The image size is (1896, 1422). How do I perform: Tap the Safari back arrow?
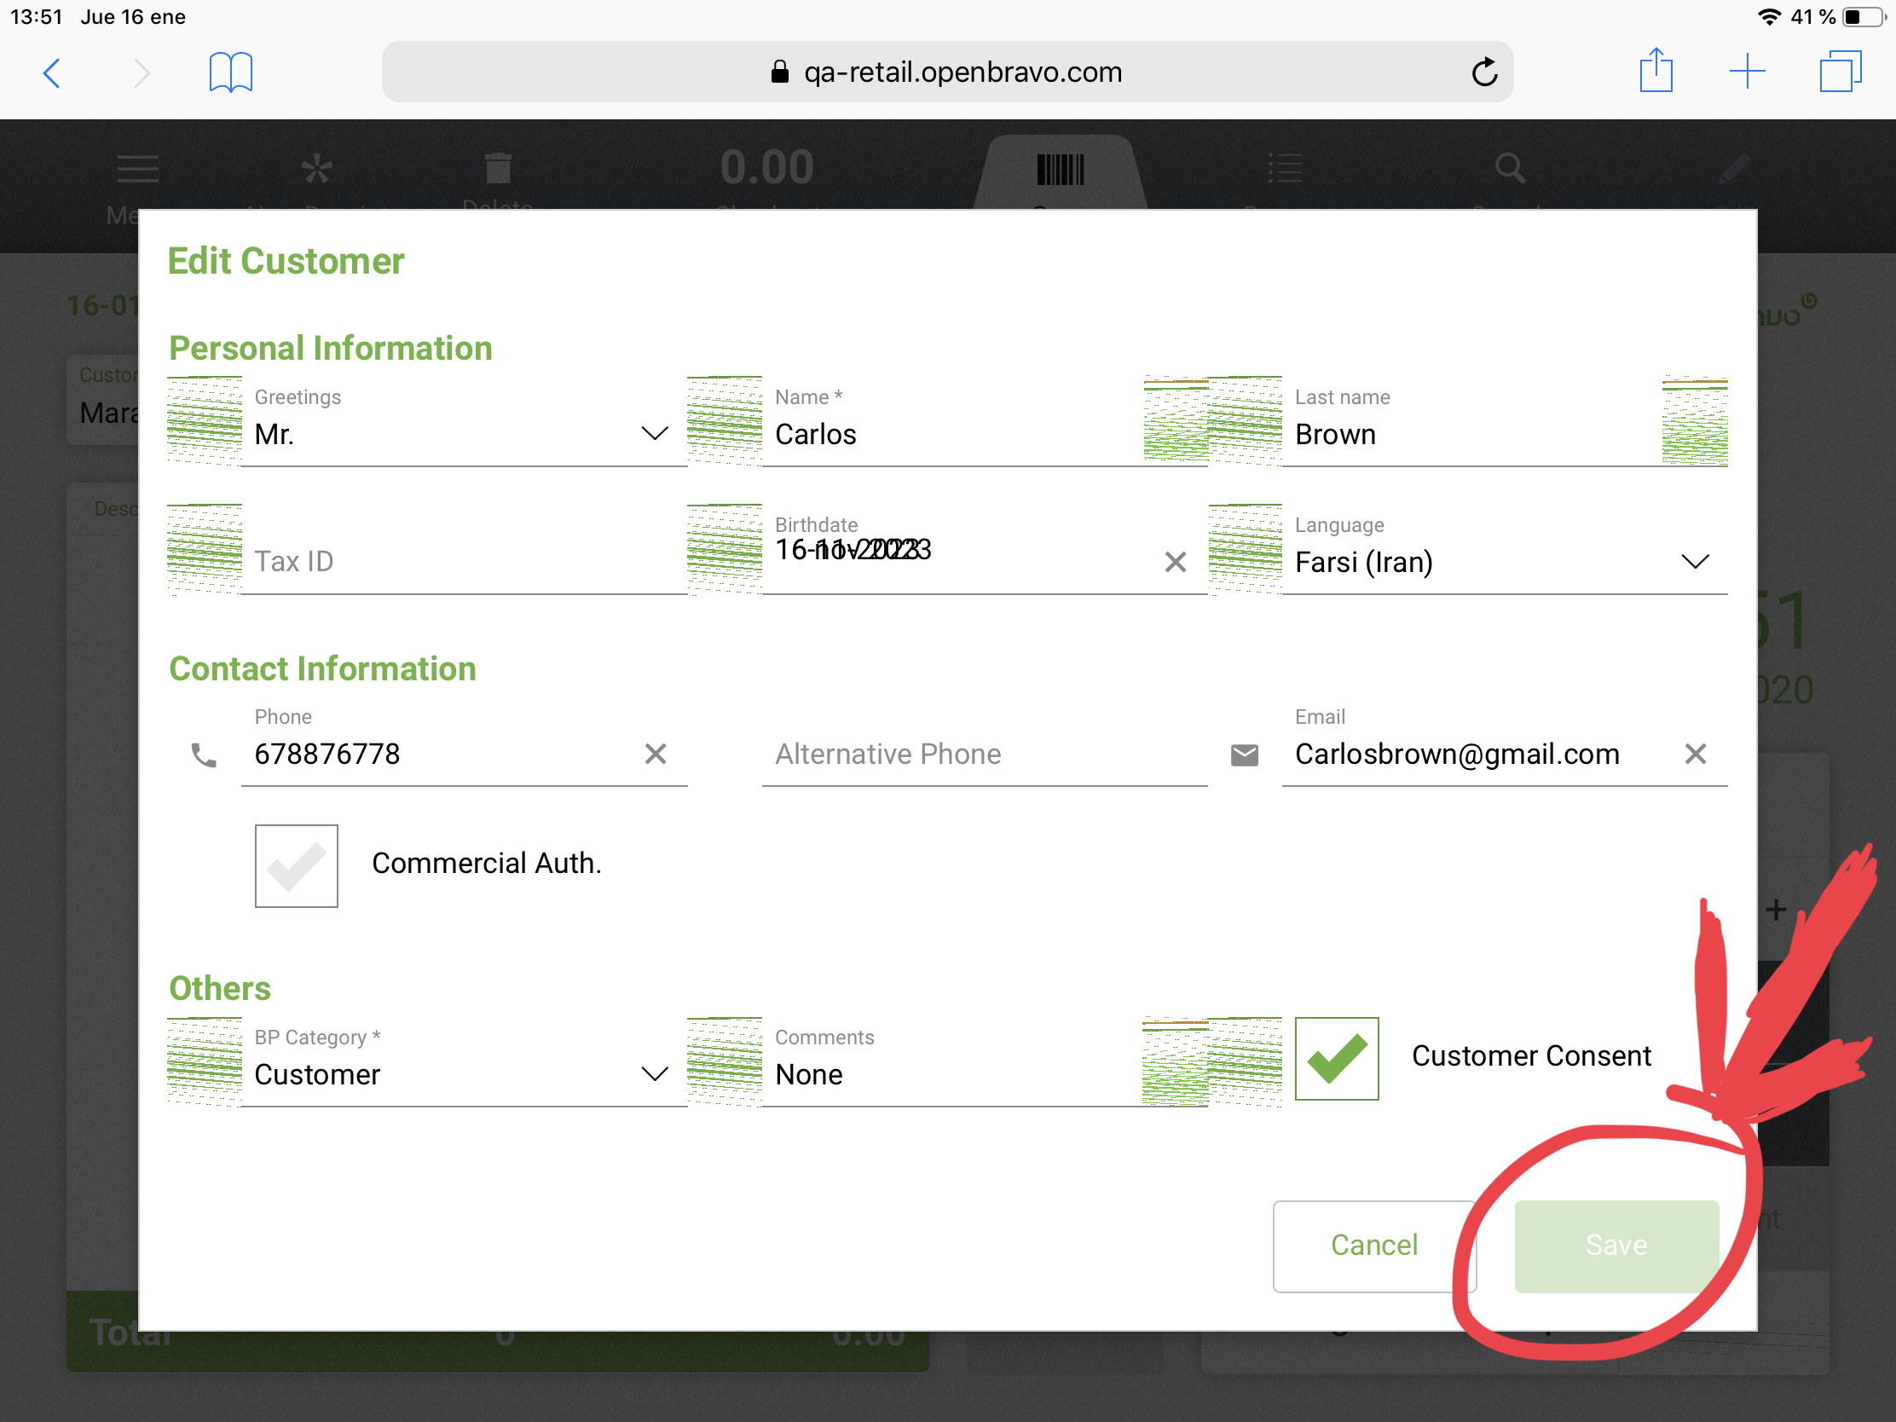pyautogui.click(x=51, y=72)
